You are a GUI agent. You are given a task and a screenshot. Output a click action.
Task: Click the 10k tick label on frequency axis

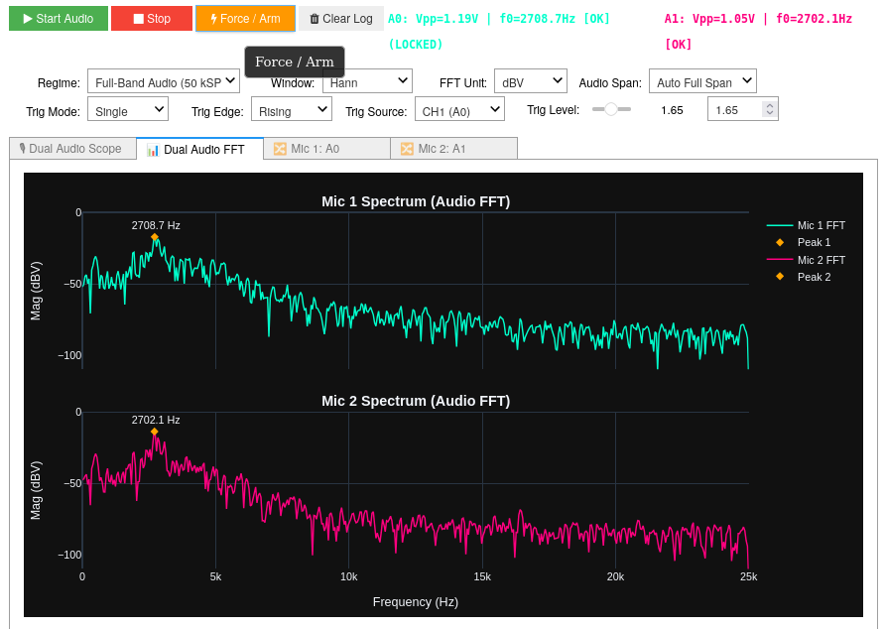pos(349,576)
